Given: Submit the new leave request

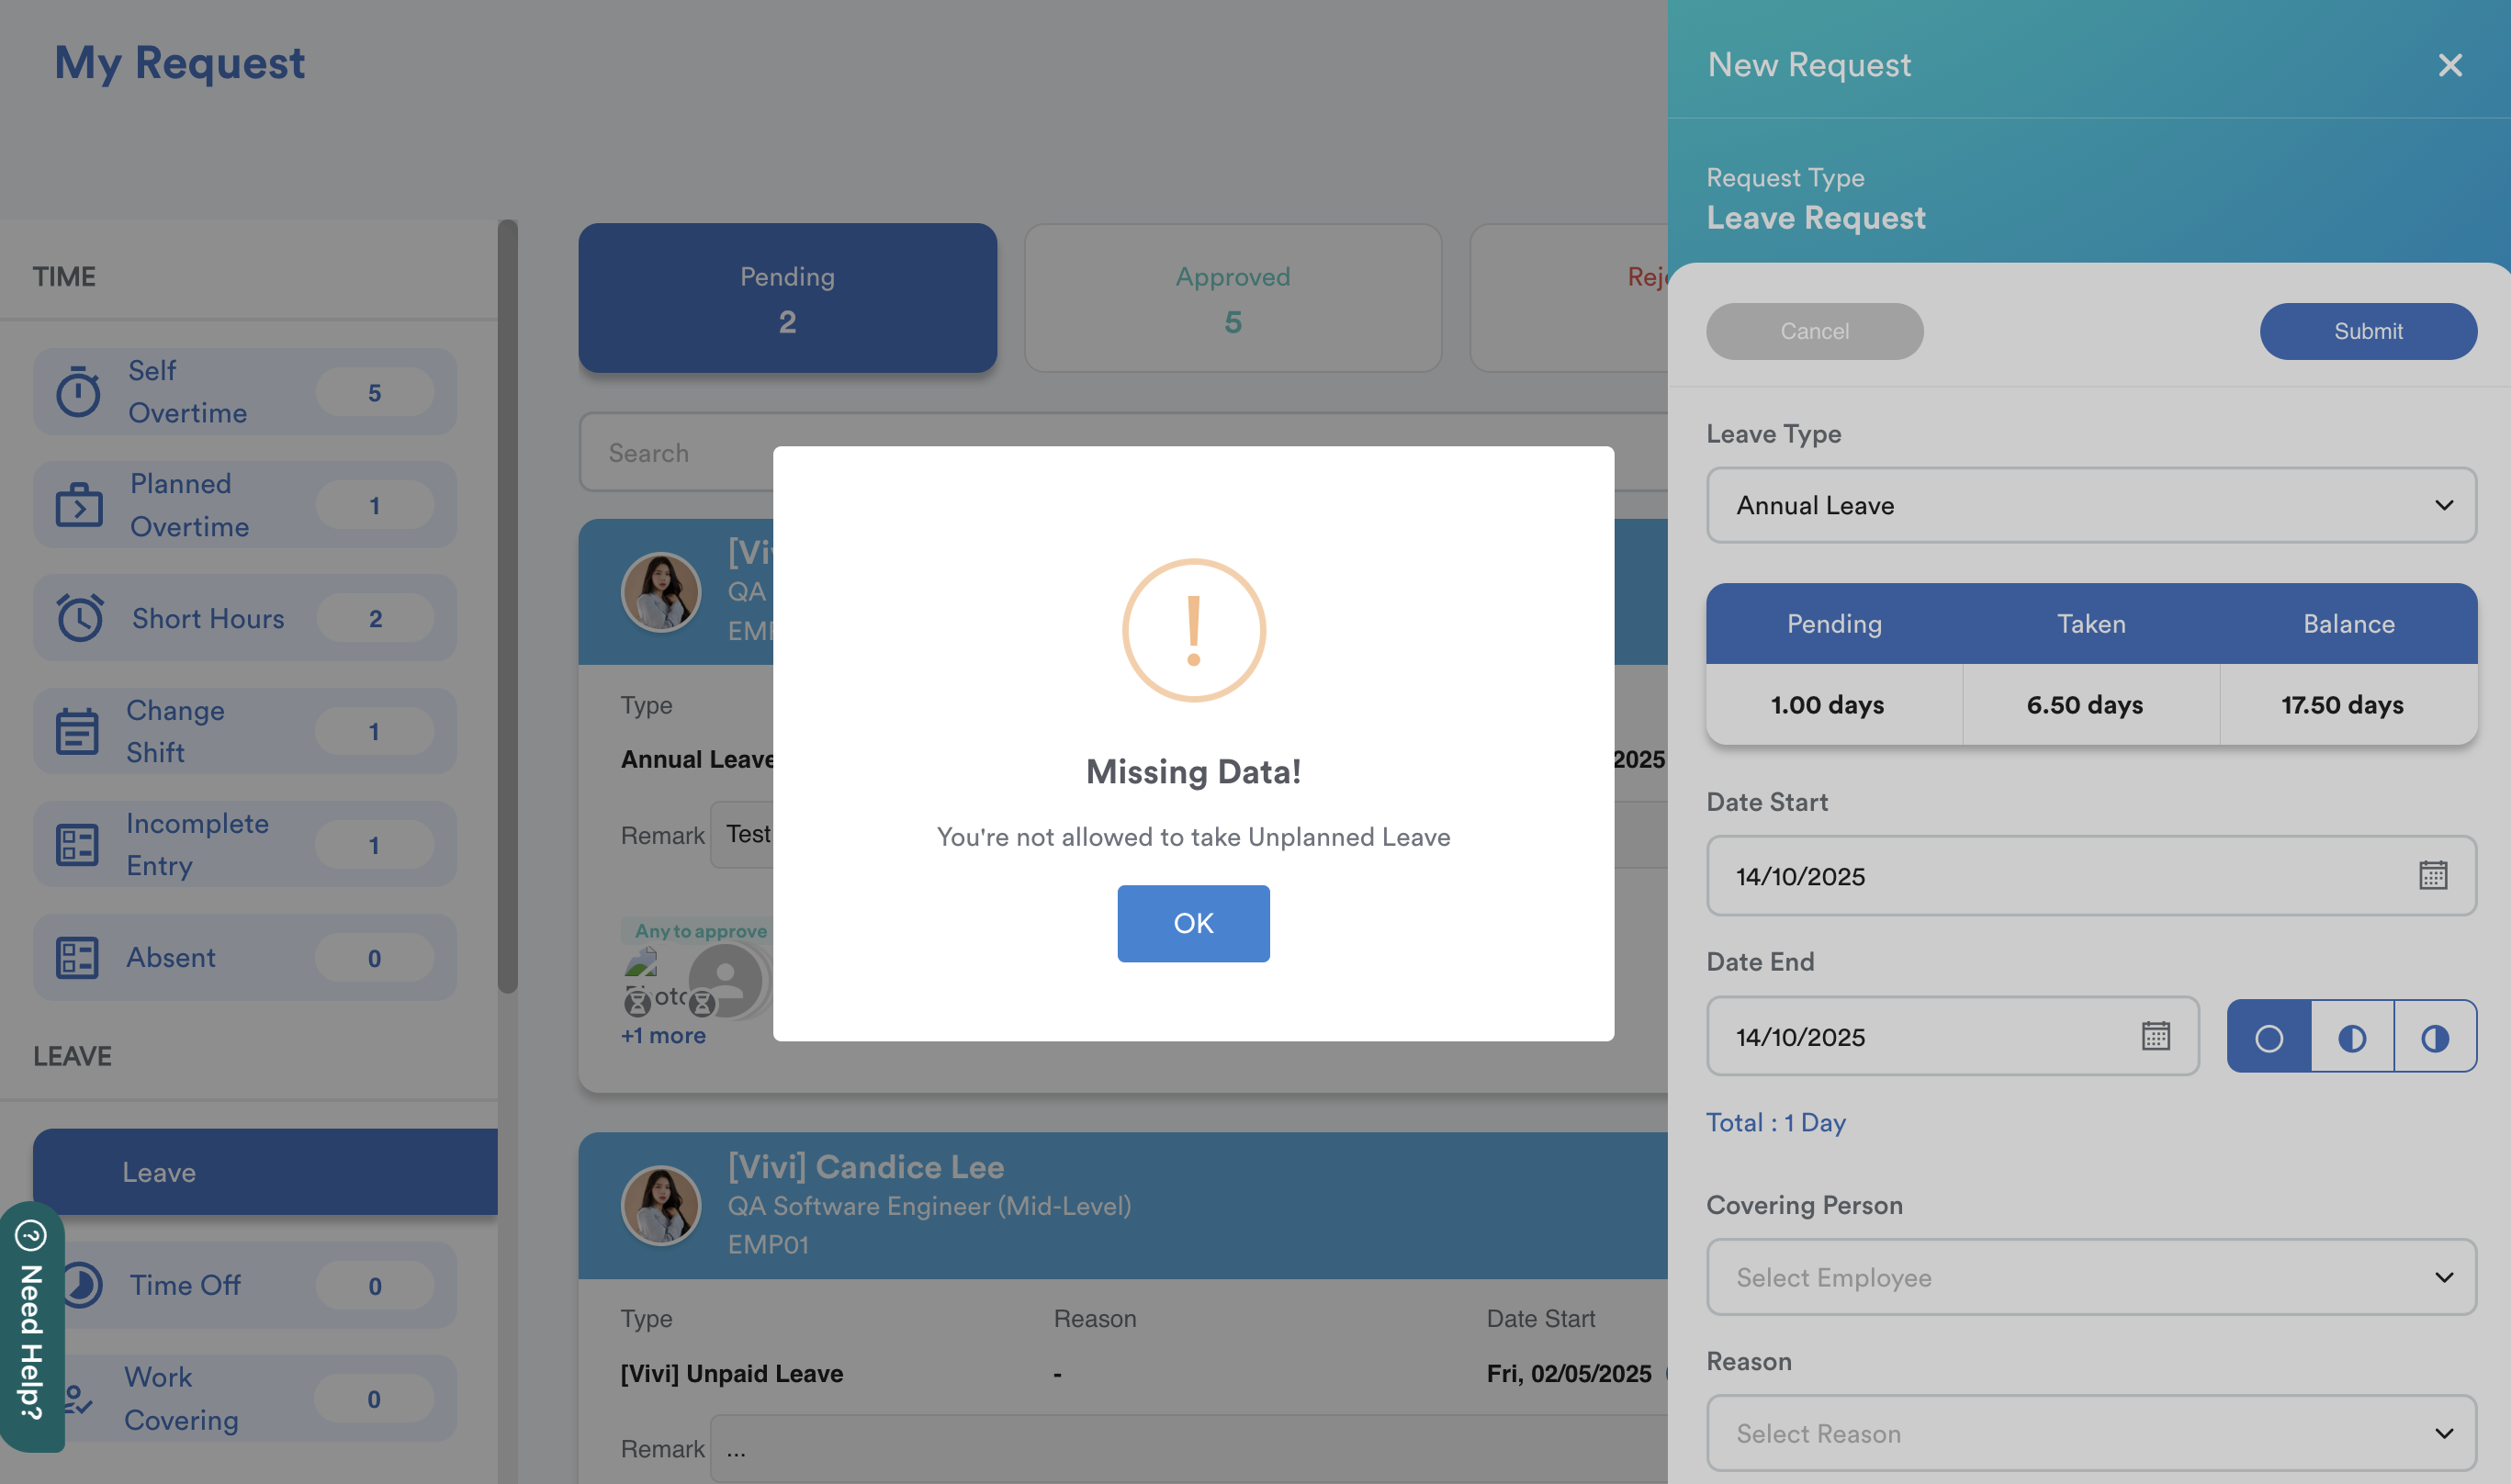Looking at the screenshot, I should 2367,331.
